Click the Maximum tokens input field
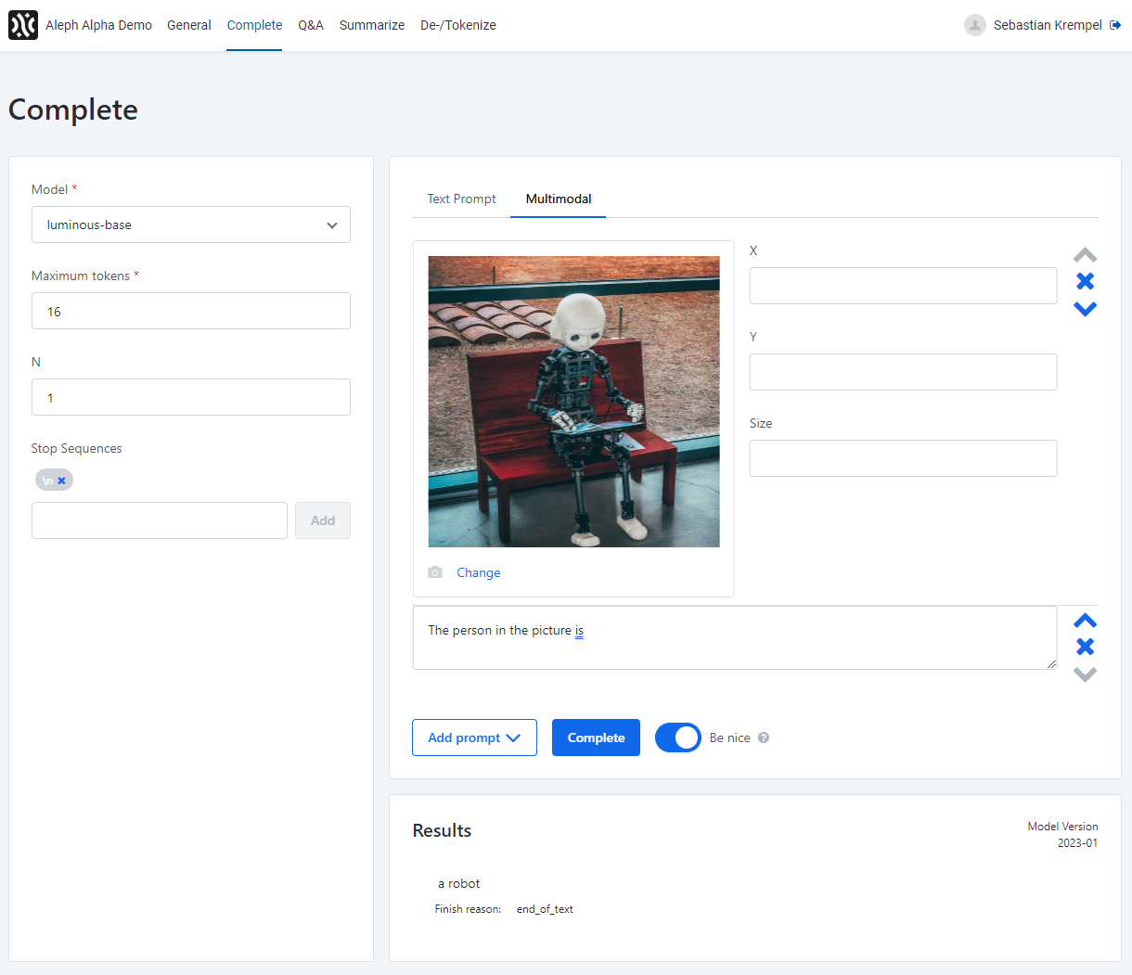 [191, 311]
